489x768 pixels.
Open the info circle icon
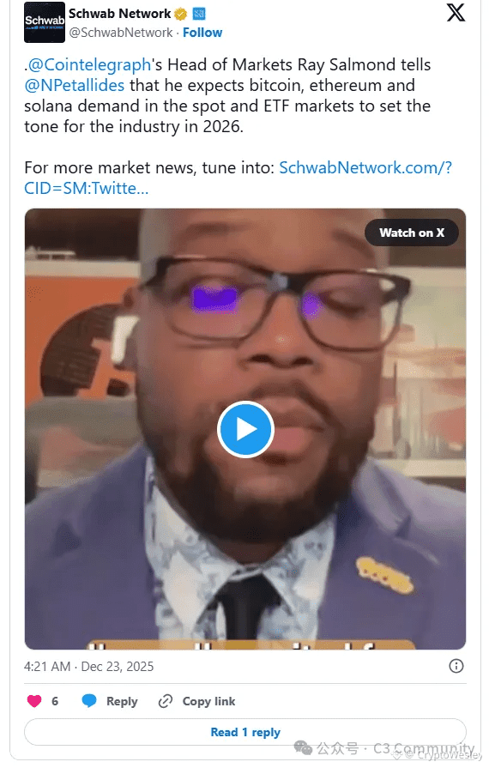(456, 666)
